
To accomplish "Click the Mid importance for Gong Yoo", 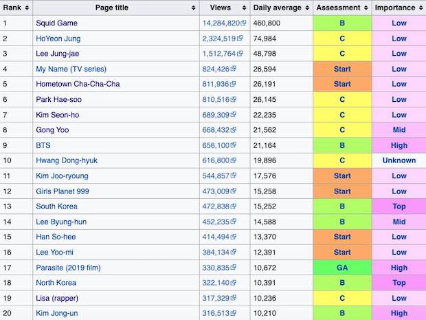I will click(x=399, y=130).
